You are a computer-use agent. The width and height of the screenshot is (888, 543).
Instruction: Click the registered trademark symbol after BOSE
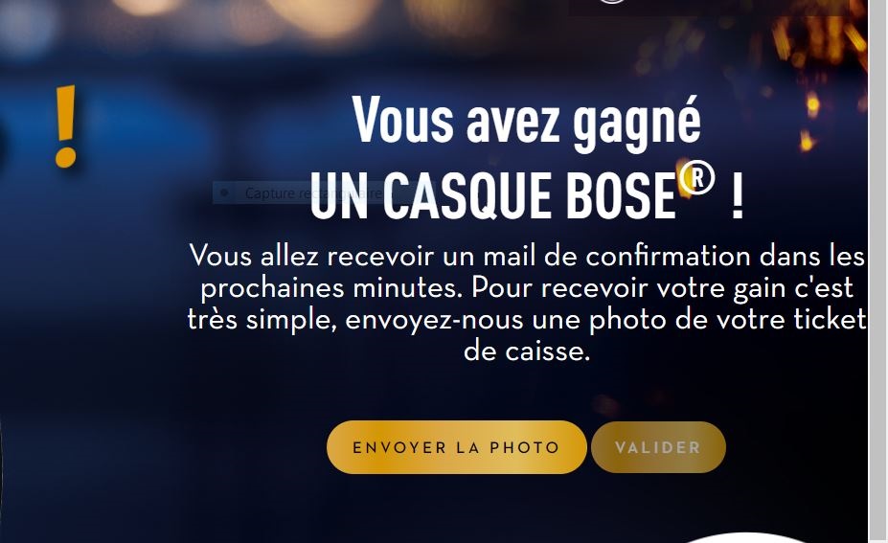tap(697, 178)
